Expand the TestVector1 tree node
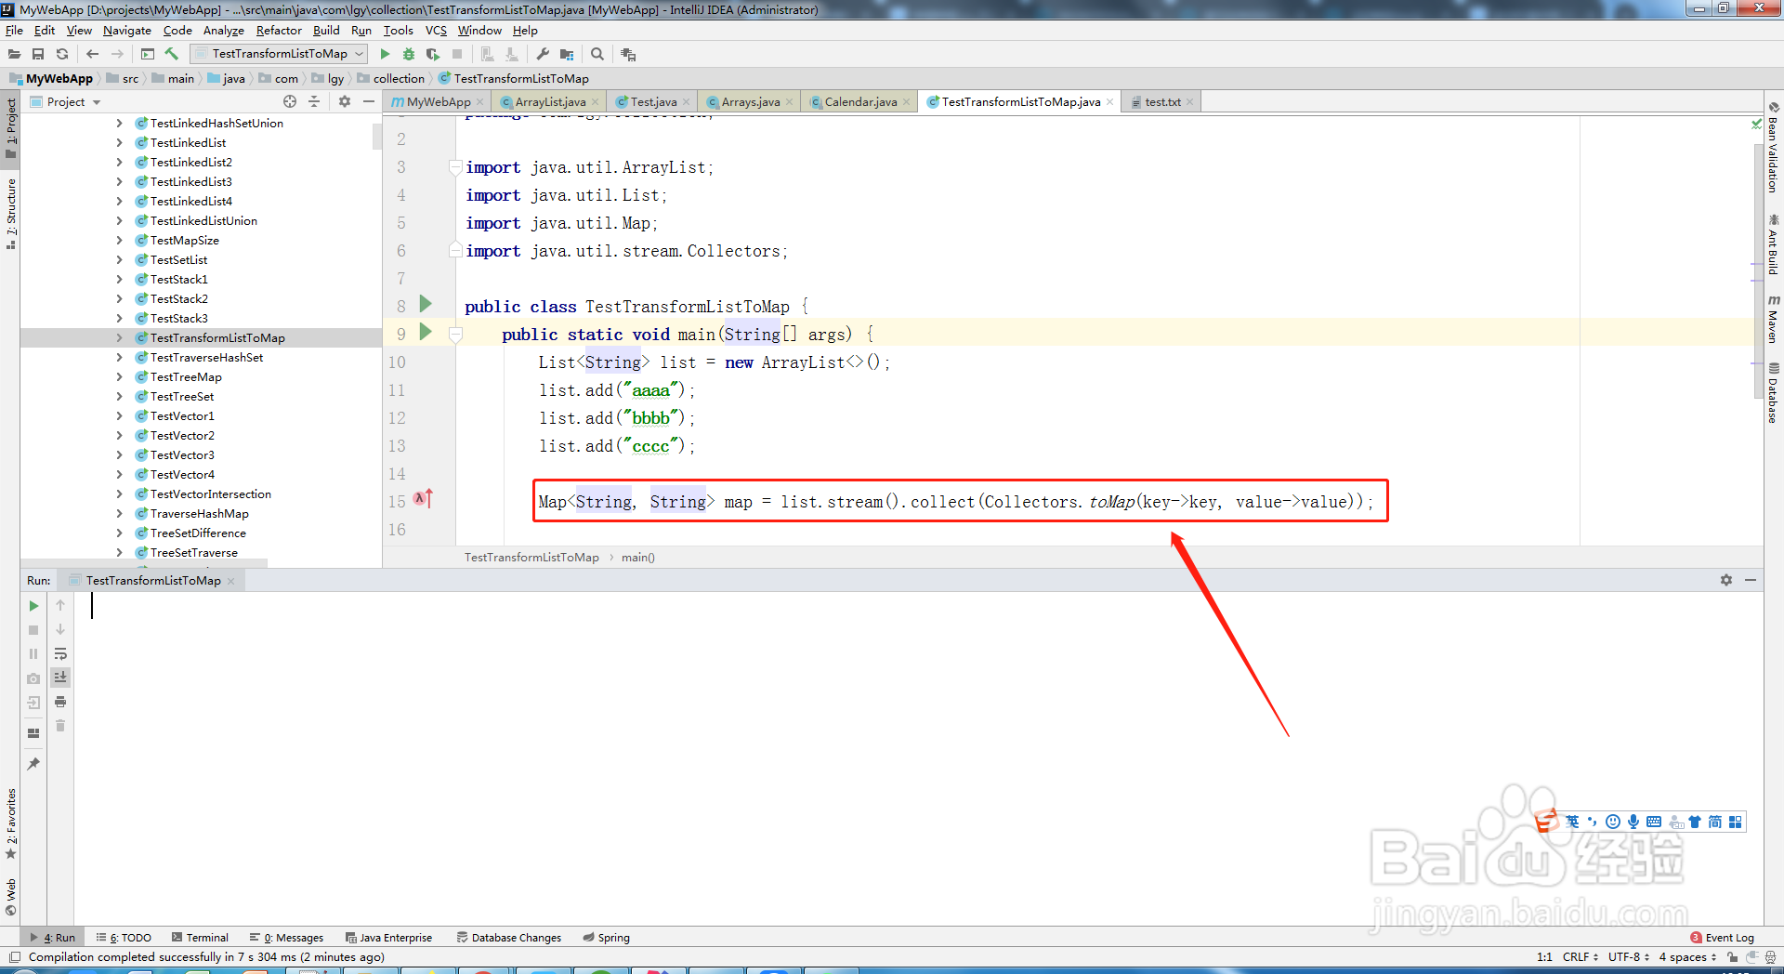The height and width of the screenshot is (974, 1784). click(119, 415)
